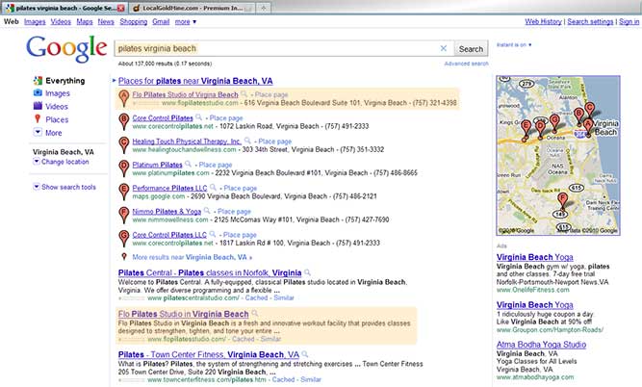Click magnifier icon beside Town Center Fitness result
Screen dimensions: 642x387
tap(305, 354)
